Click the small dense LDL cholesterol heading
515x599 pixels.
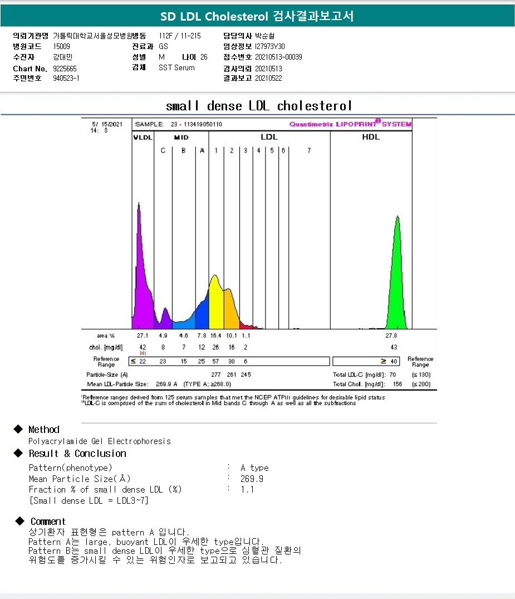(x=258, y=106)
